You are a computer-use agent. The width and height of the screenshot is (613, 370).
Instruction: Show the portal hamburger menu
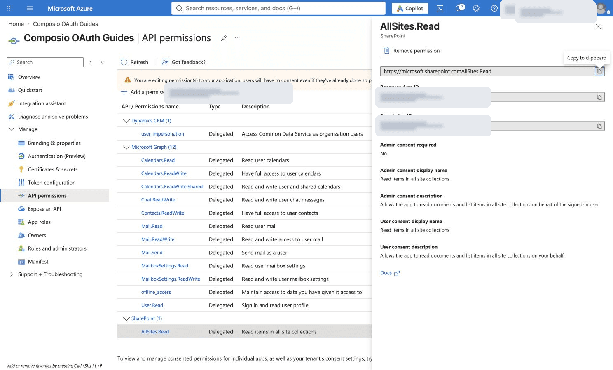coord(29,8)
